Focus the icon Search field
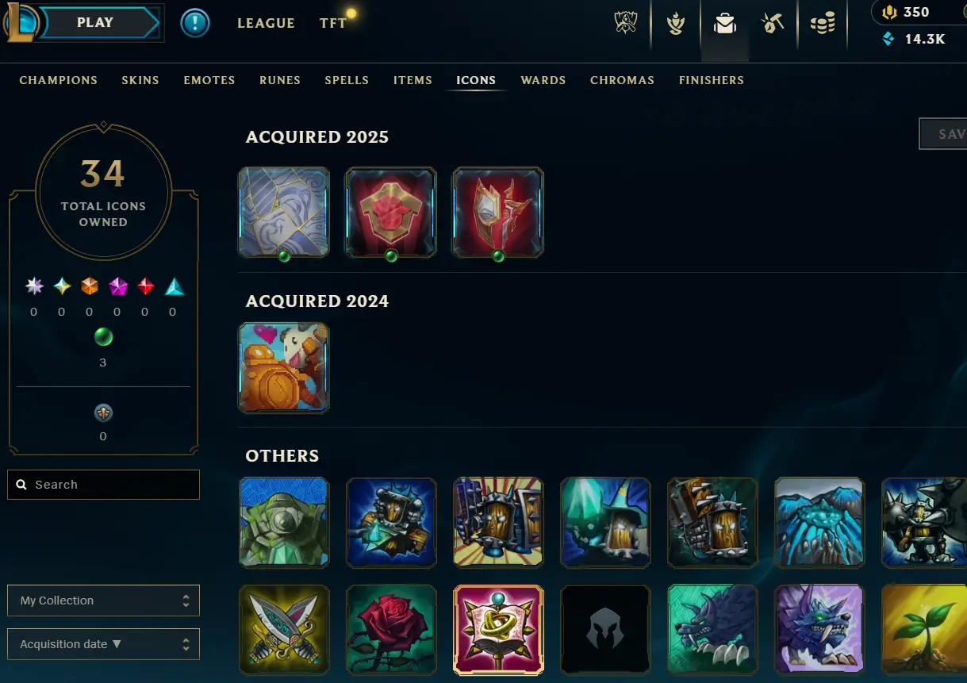This screenshot has width=967, height=683. pyautogui.click(x=103, y=485)
